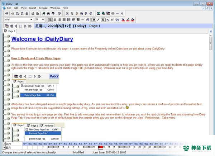Click the 'View - Preferences - Tabs' underlined text

click(x=153, y=118)
